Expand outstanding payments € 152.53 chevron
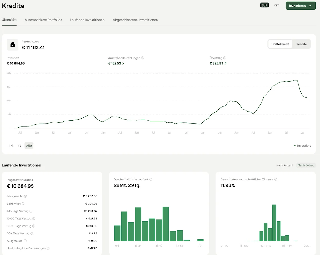Screen dimensions: 320x255 pyautogui.click(x=123, y=63)
